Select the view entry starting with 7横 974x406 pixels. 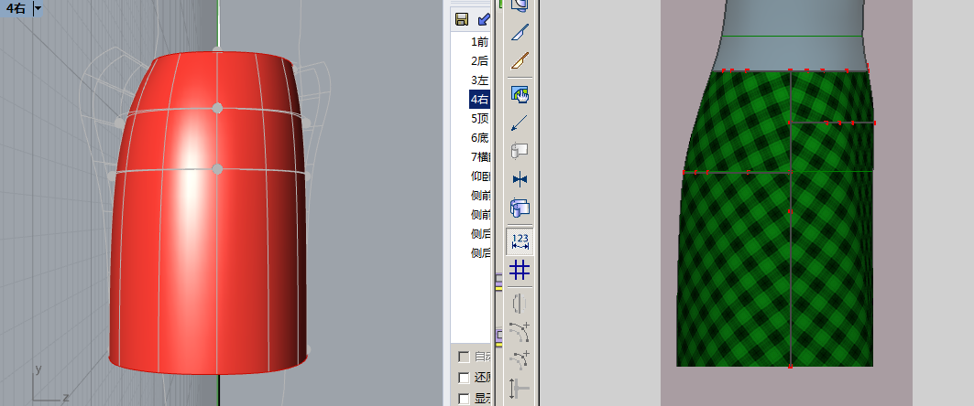point(479,156)
